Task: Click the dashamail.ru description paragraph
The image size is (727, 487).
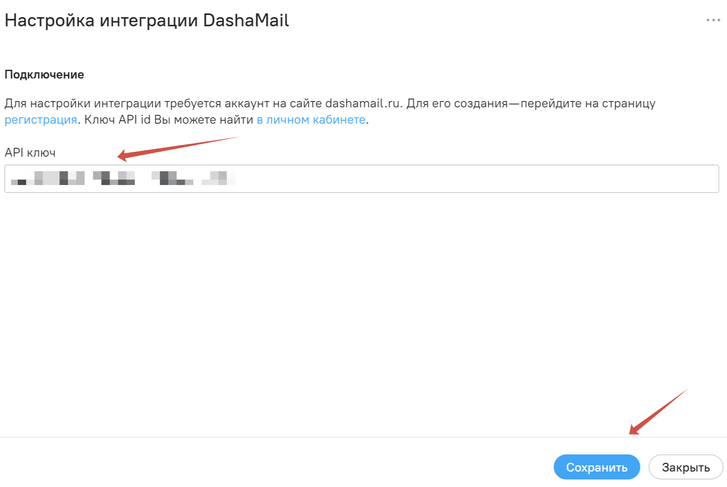Action: pos(330,112)
